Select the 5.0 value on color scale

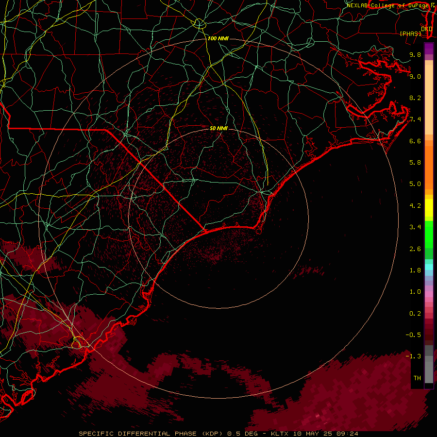tap(415, 184)
